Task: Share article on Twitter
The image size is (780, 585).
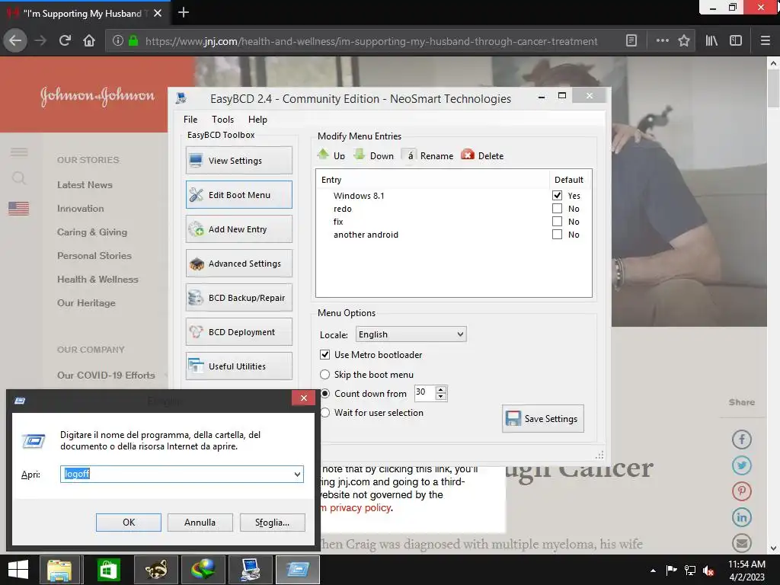Action: coord(742,465)
